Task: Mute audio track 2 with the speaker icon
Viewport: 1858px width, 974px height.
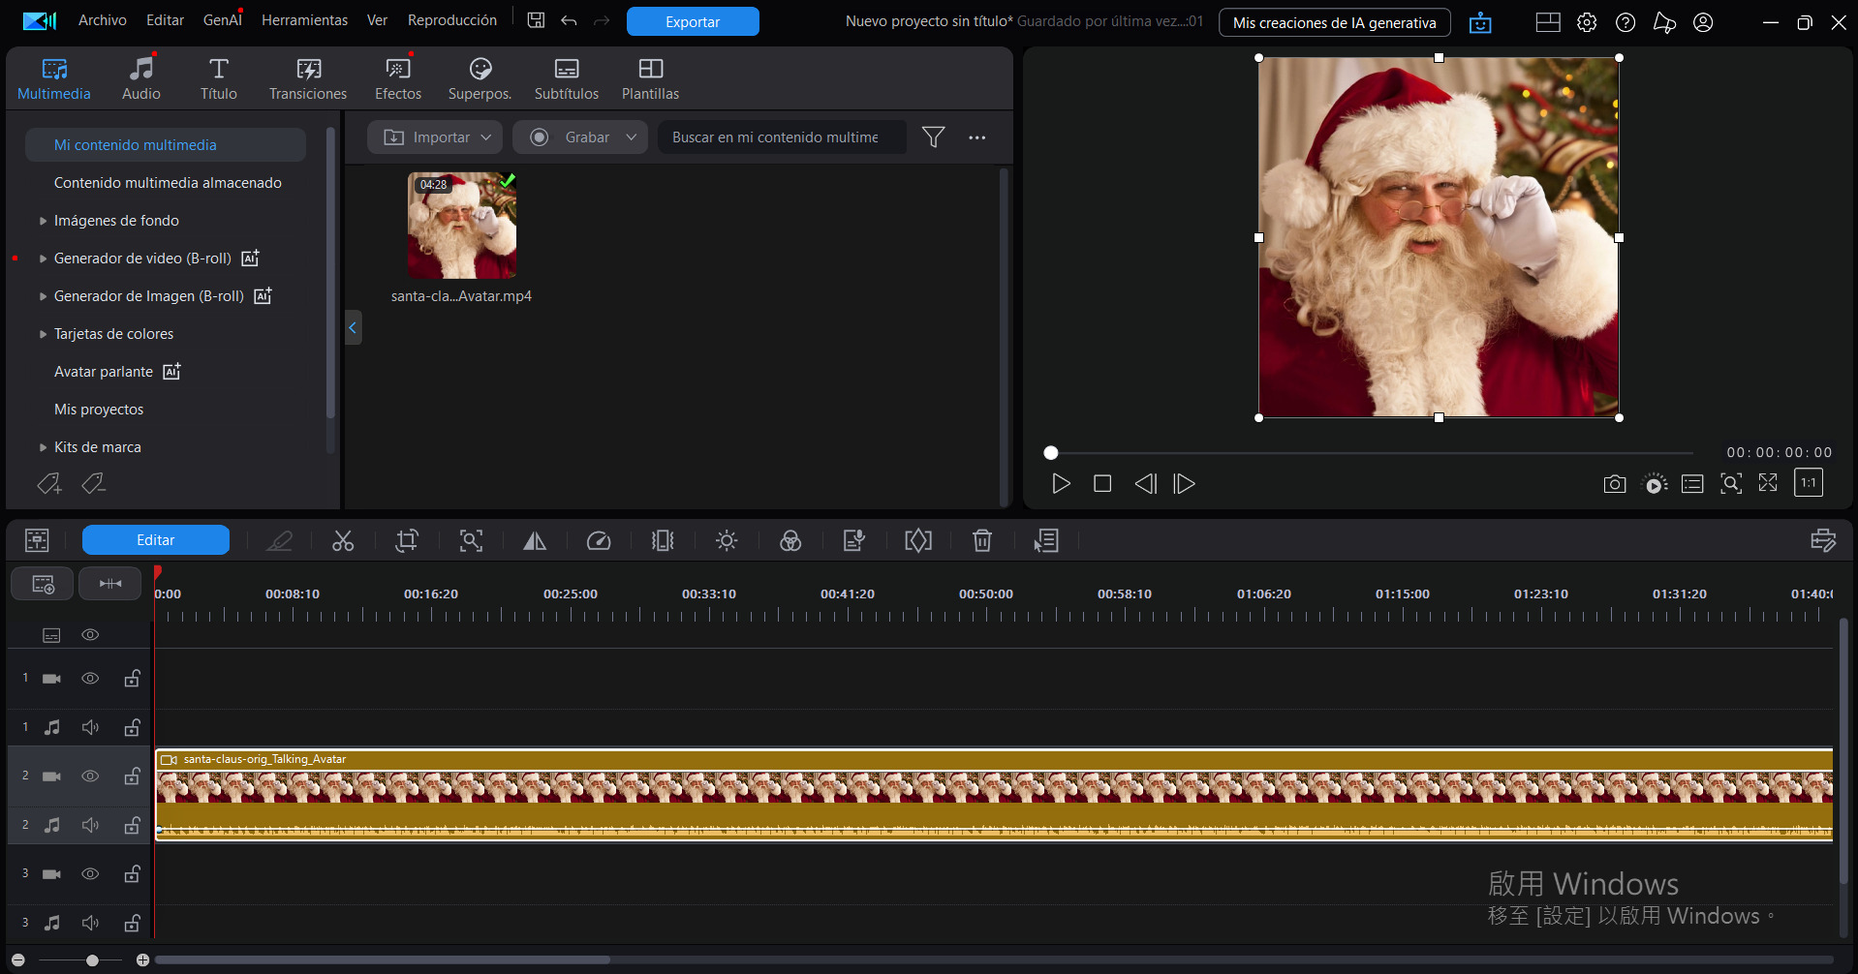Action: 90,824
